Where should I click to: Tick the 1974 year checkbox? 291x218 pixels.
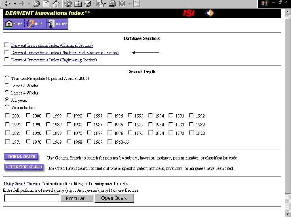[x=150, y=133]
